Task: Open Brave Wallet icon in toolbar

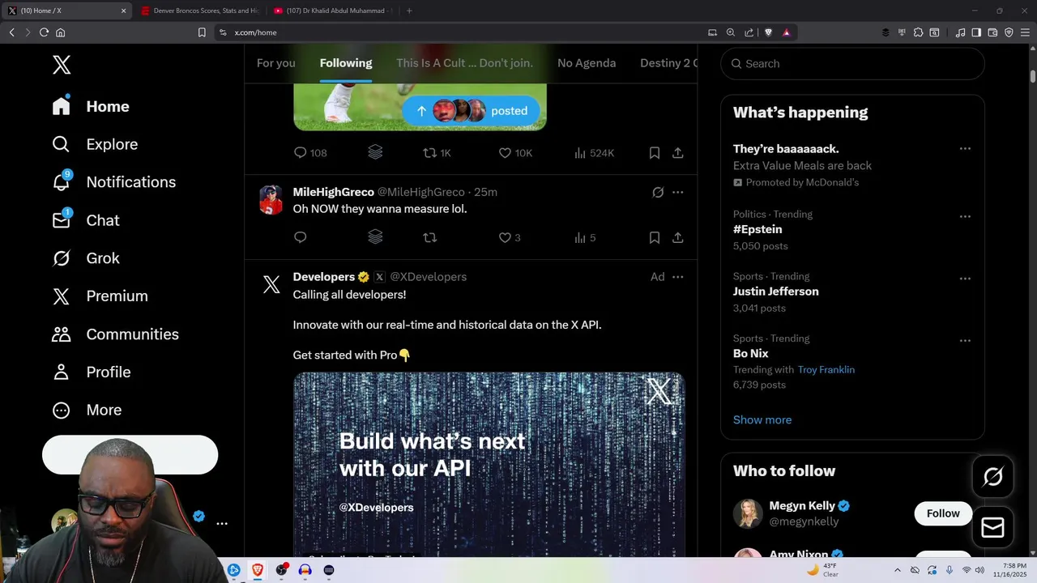Action: (x=992, y=32)
